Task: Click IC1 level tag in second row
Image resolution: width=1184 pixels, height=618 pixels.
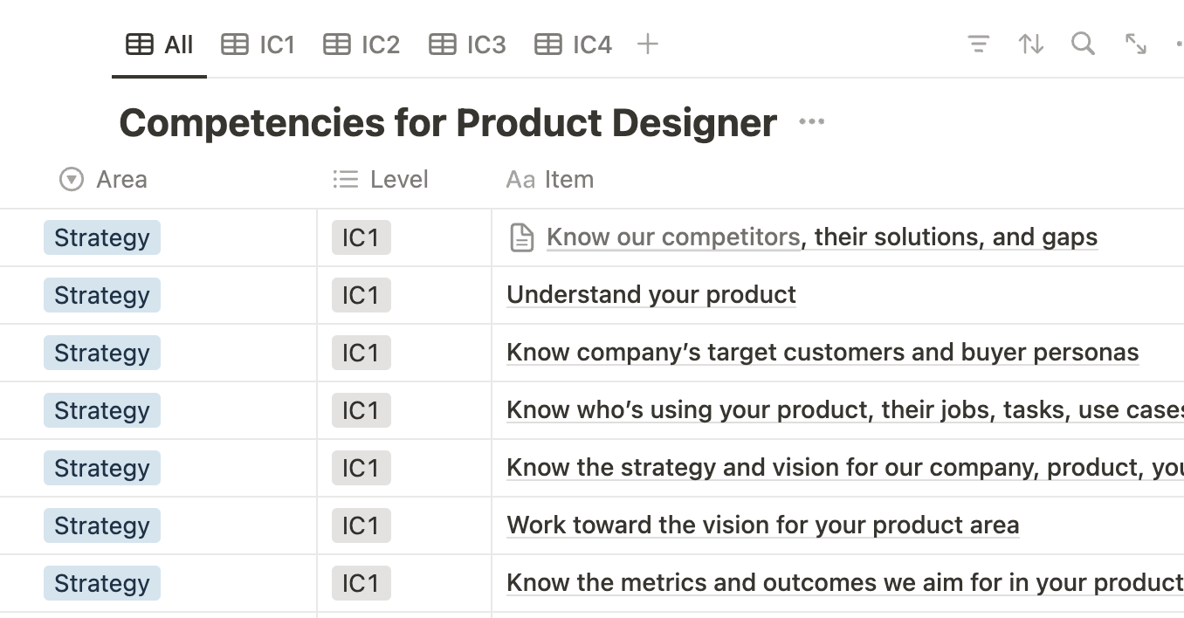Action: click(361, 295)
